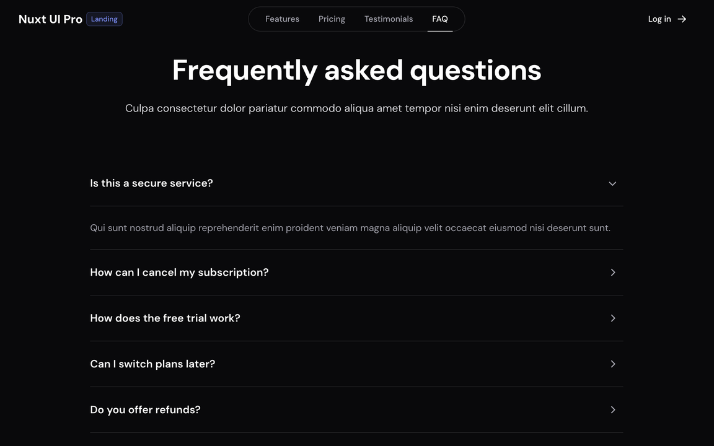Select Testimonials in the top navigation

tap(389, 19)
